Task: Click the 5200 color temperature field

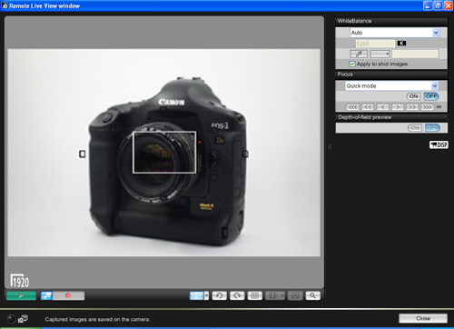Action: click(x=375, y=44)
